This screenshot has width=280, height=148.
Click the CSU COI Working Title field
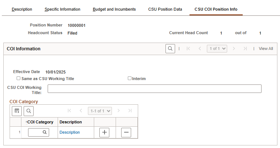(154, 89)
